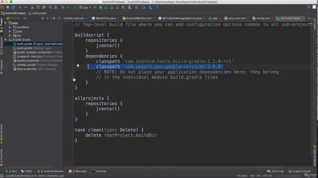Click the green Run app button

pyautogui.click(x=95, y=7)
